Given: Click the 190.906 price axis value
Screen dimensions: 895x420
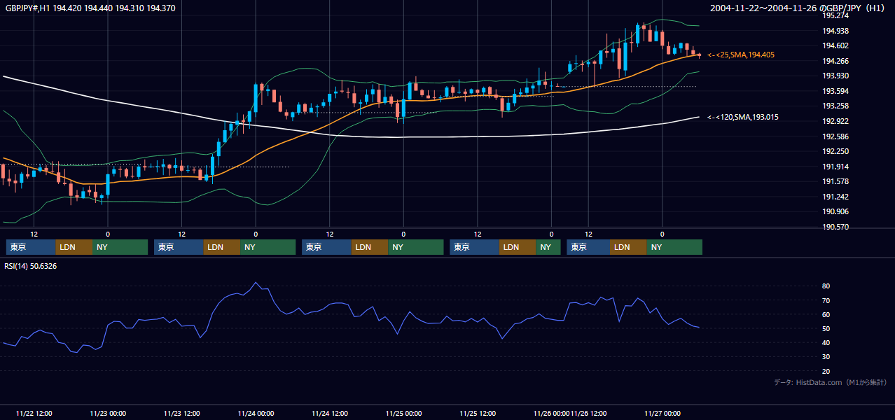Looking at the screenshot, I should point(836,211).
